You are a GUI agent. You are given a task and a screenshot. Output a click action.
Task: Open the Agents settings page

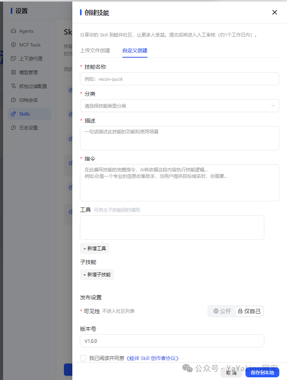(x=29, y=31)
